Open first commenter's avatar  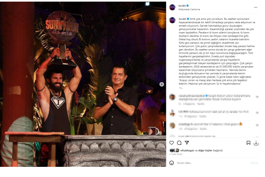[x=172, y=97]
